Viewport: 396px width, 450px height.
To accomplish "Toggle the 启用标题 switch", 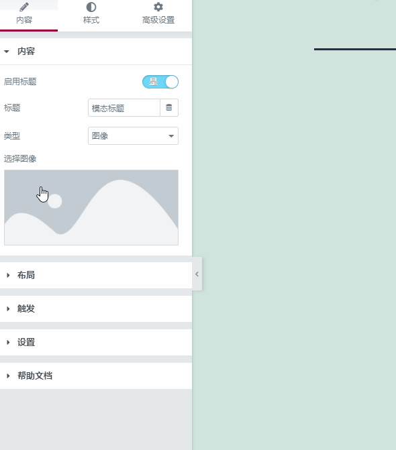I will [160, 82].
